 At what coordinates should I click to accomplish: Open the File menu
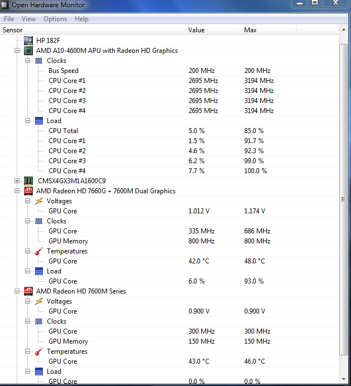pyautogui.click(x=9, y=19)
